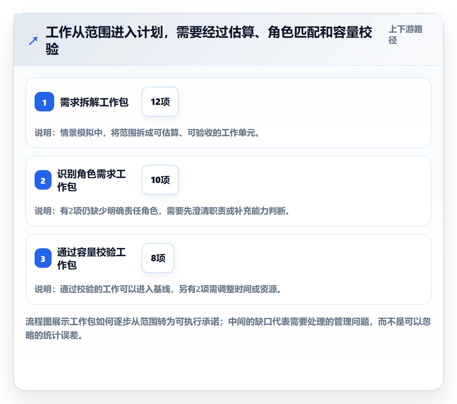Select step number 3 badge

point(43,258)
